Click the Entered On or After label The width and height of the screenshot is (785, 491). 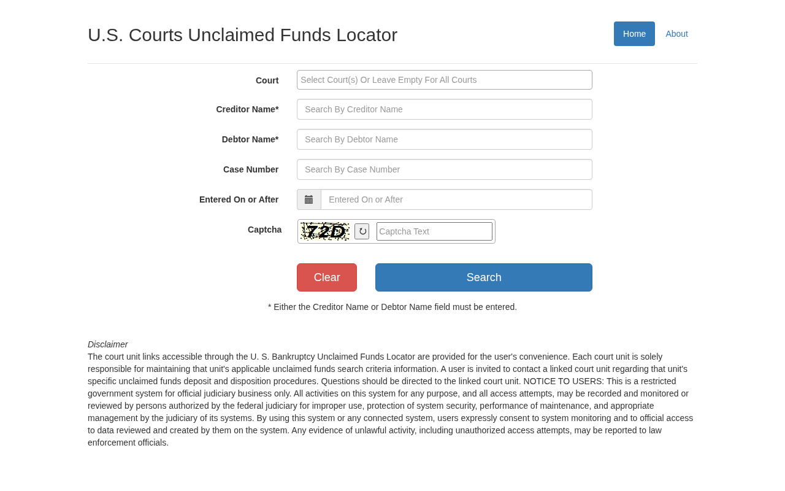239,199
